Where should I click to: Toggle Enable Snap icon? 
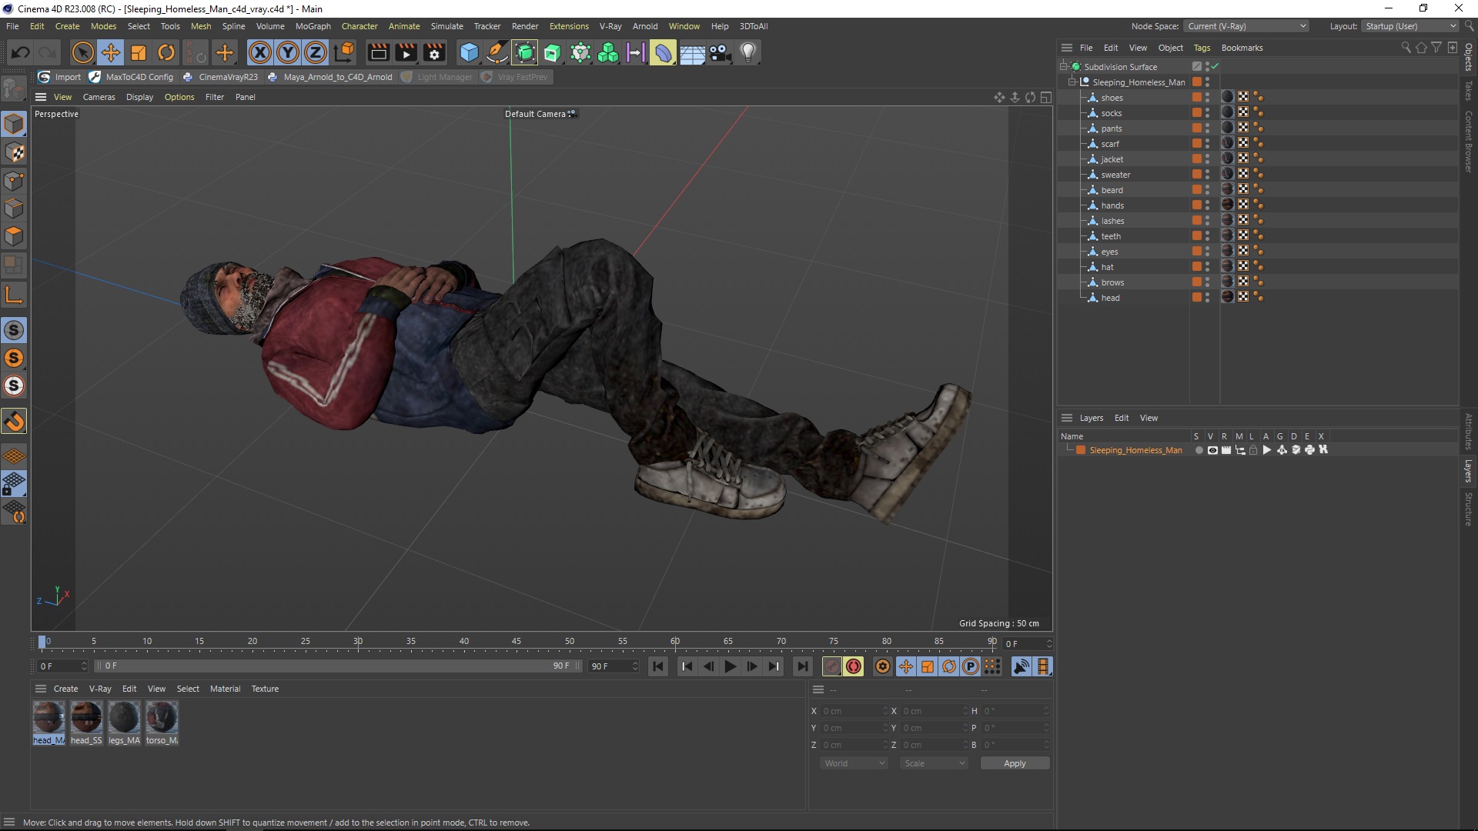[14, 422]
